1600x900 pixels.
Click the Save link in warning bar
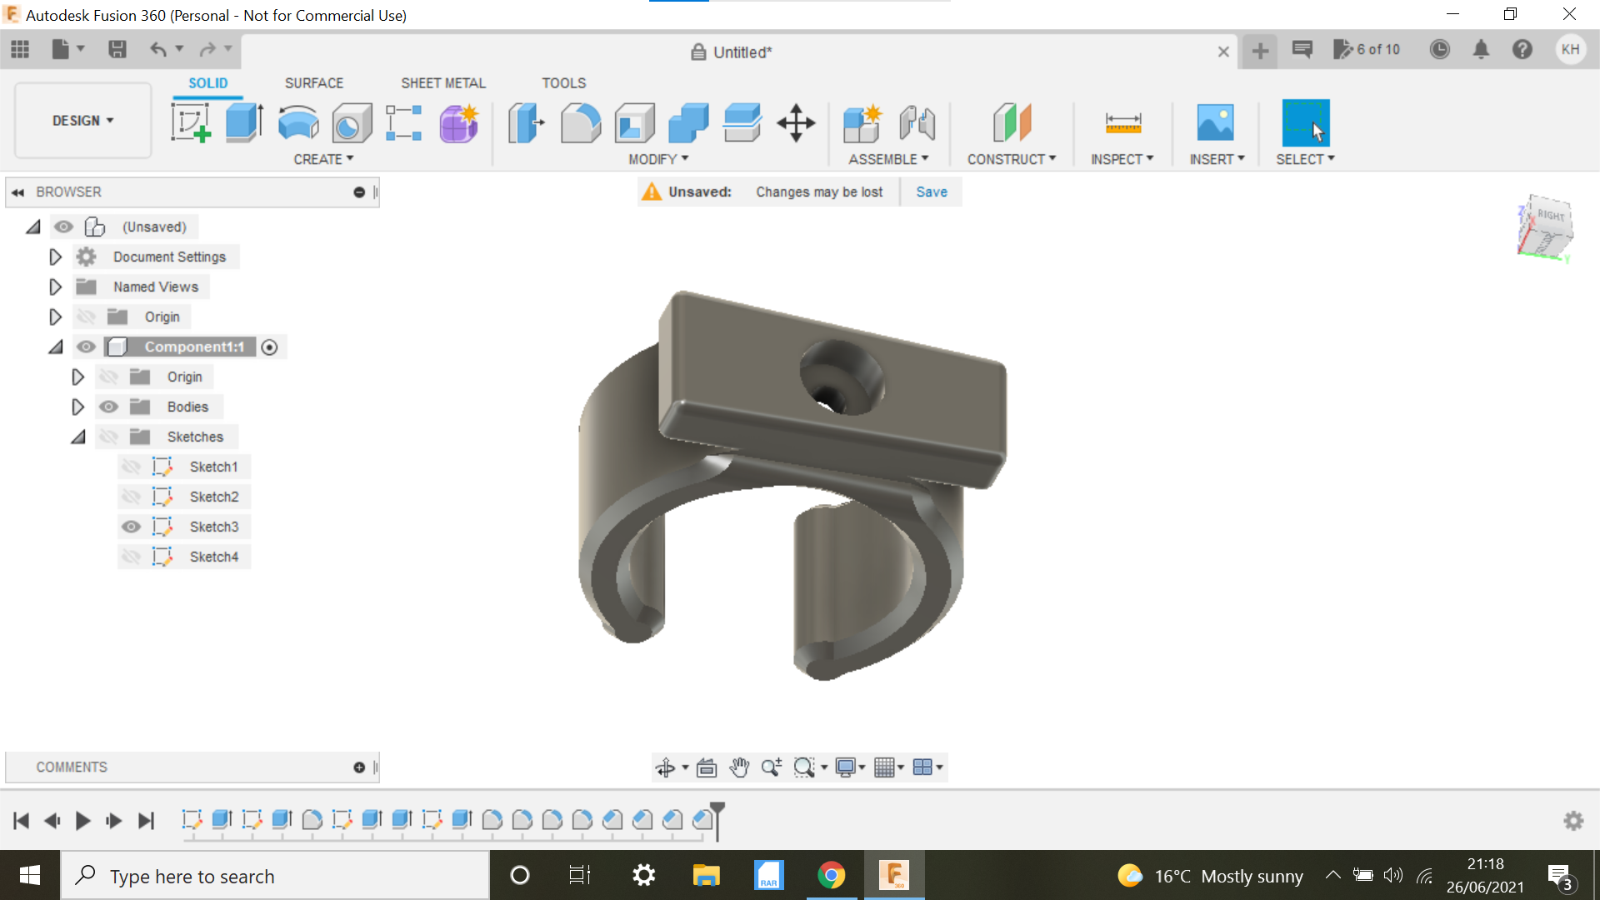pos(932,192)
